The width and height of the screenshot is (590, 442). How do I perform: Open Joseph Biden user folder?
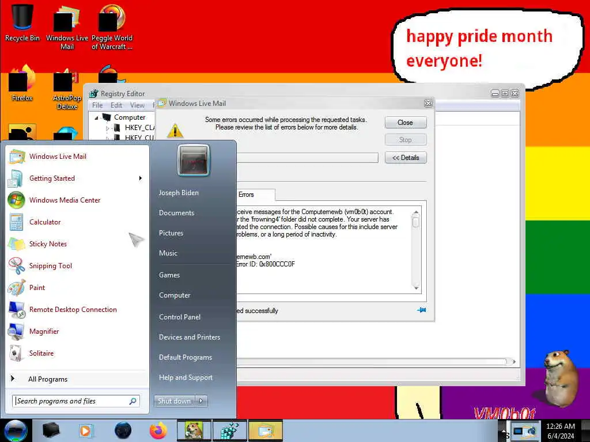pos(179,192)
